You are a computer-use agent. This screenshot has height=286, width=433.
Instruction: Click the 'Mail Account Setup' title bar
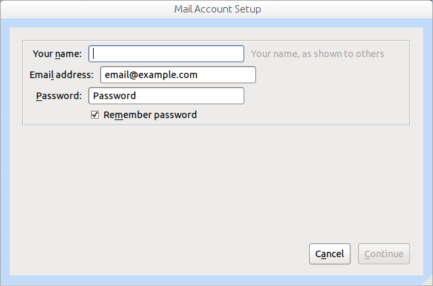[x=217, y=9]
